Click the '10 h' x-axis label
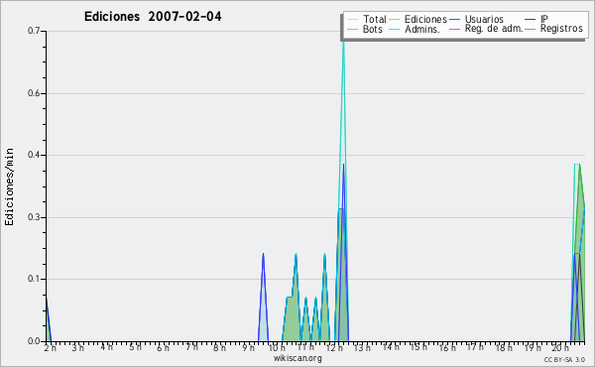 click(x=277, y=348)
